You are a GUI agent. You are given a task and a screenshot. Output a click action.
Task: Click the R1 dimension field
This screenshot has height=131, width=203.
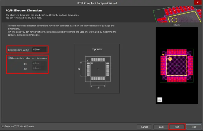pyautogui.click(x=39, y=63)
